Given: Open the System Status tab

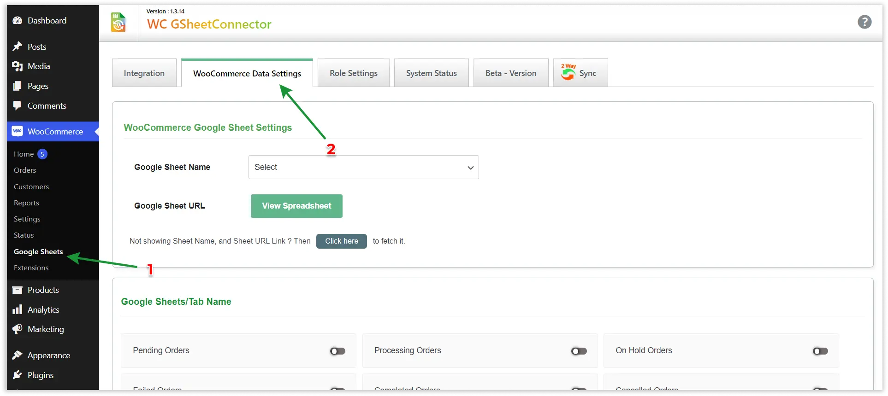Looking at the screenshot, I should 431,73.
